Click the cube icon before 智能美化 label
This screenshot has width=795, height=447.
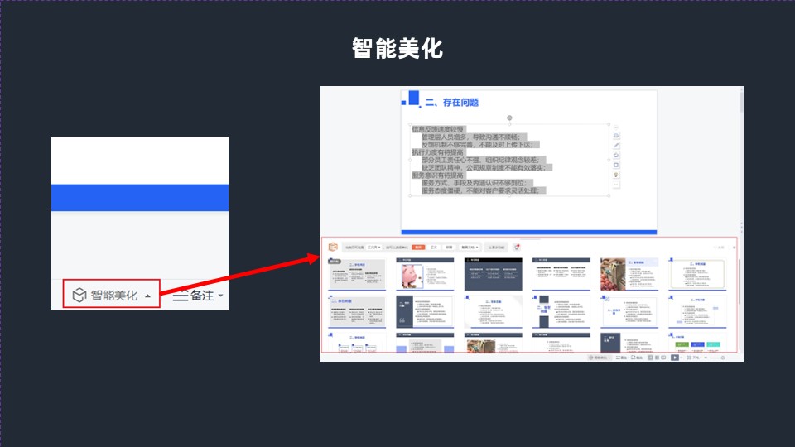point(79,295)
